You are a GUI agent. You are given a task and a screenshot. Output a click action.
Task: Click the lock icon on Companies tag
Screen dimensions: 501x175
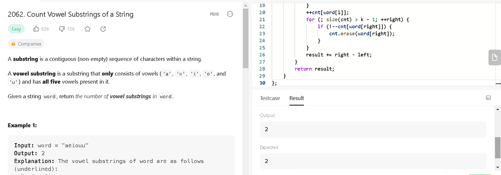(14, 44)
